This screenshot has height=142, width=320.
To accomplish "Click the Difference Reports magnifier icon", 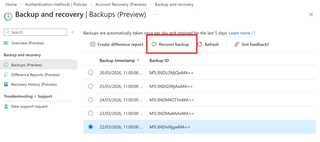I will pos(6,75).
